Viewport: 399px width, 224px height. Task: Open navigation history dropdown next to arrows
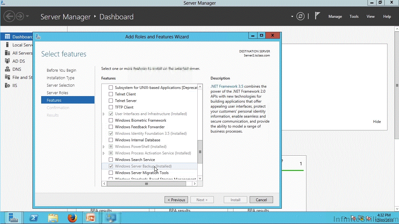(27, 16)
